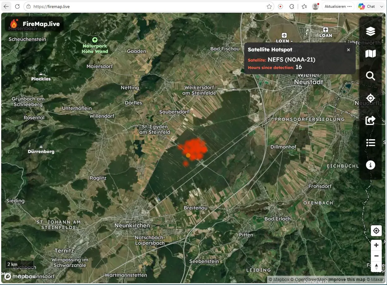Click the Frohsdorf label
387x285 pixels.
click(320, 186)
